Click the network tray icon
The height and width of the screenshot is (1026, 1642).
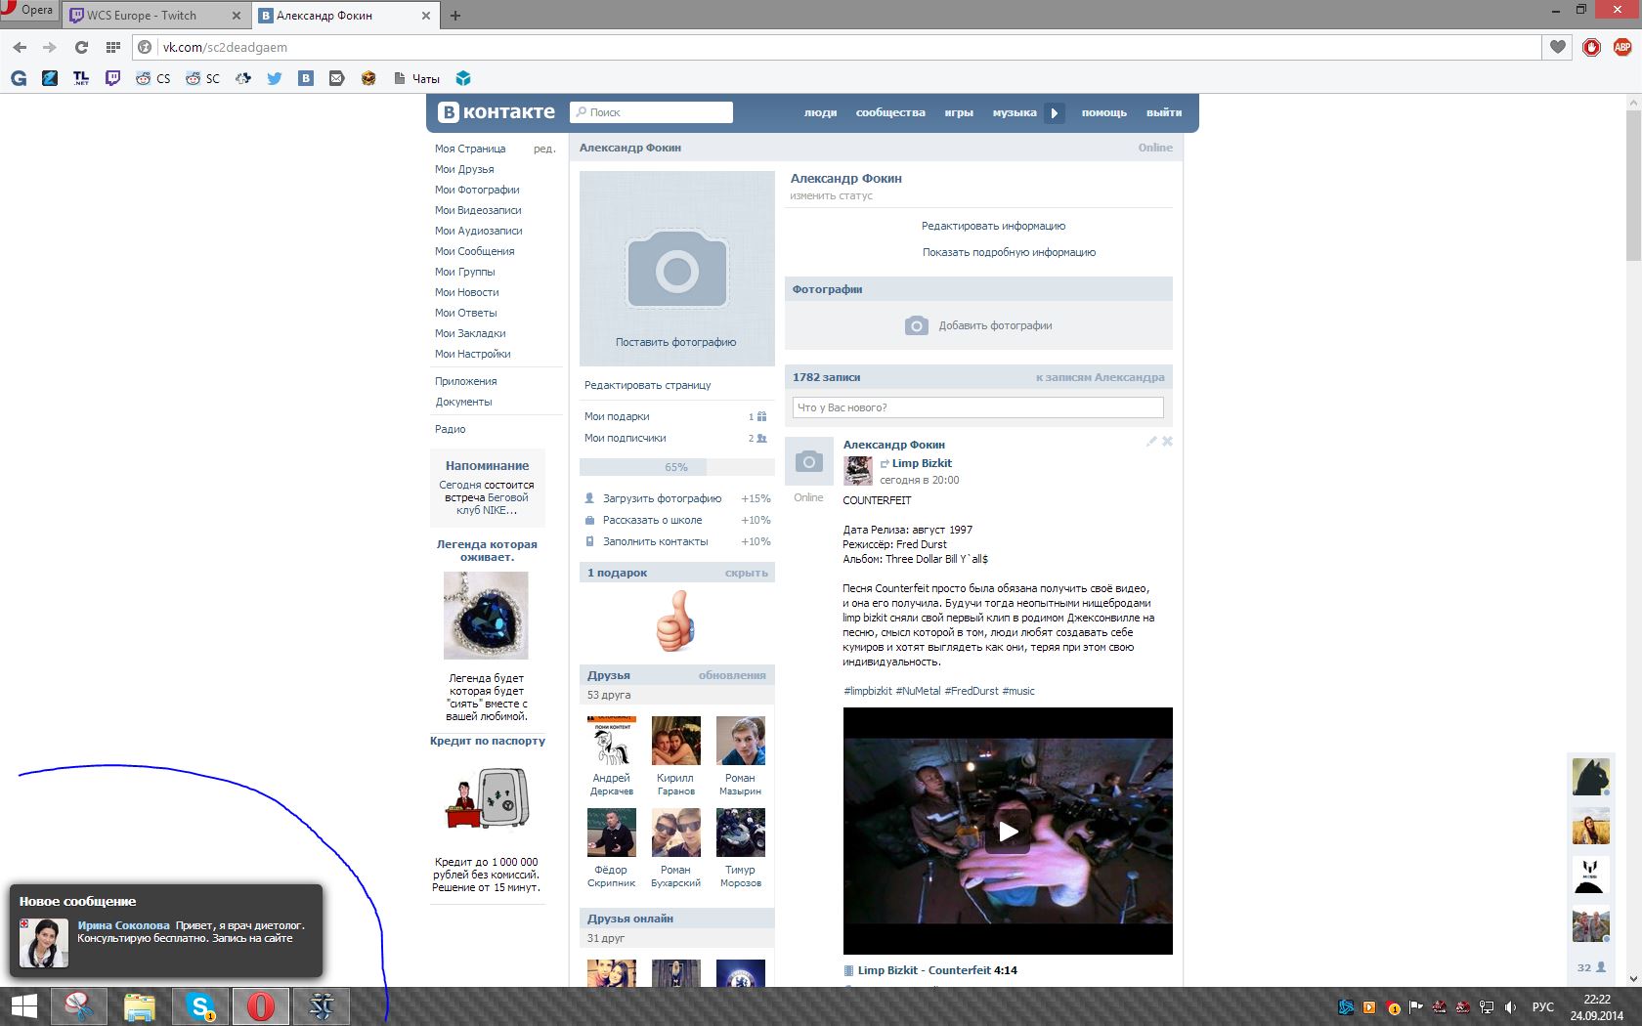tap(1487, 1007)
